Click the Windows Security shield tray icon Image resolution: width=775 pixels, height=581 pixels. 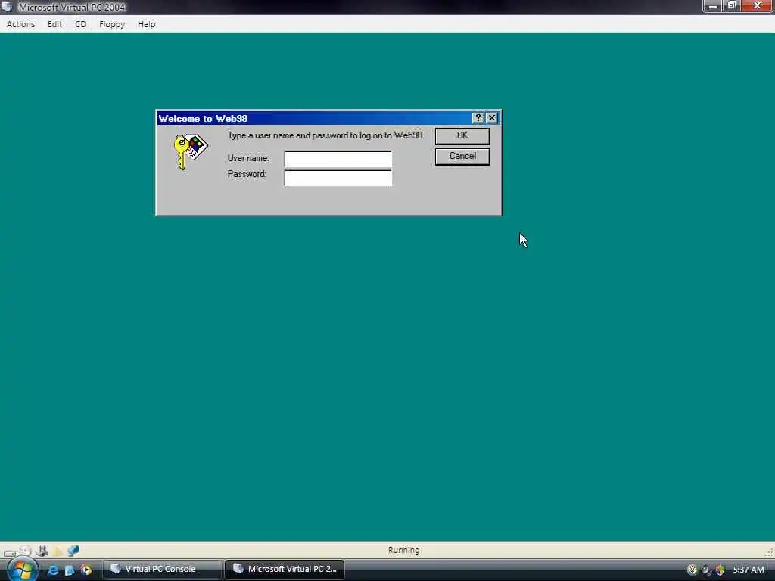coord(721,570)
